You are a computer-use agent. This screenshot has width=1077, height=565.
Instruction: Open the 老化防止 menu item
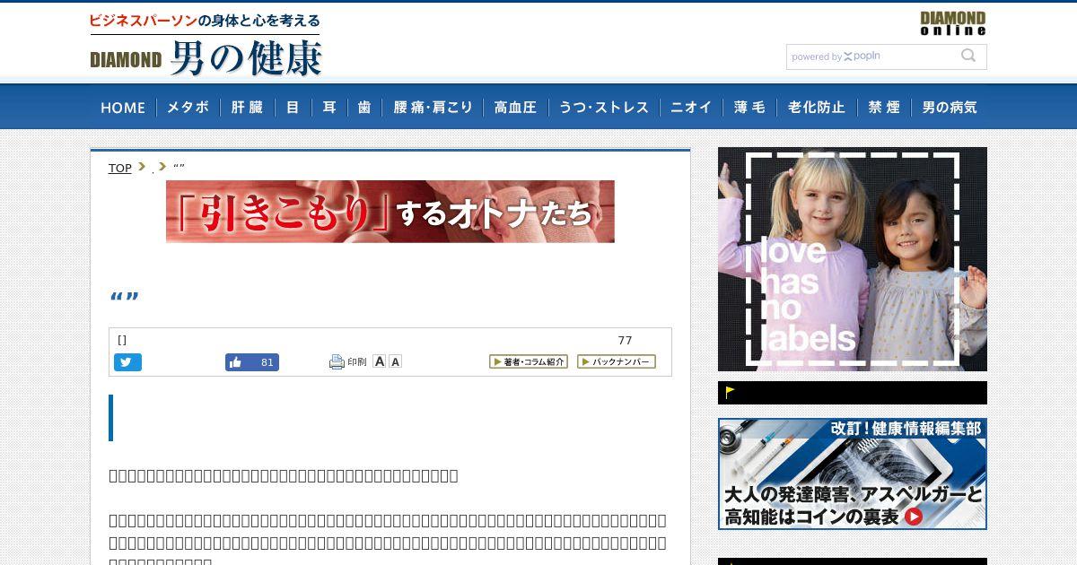pos(817,107)
